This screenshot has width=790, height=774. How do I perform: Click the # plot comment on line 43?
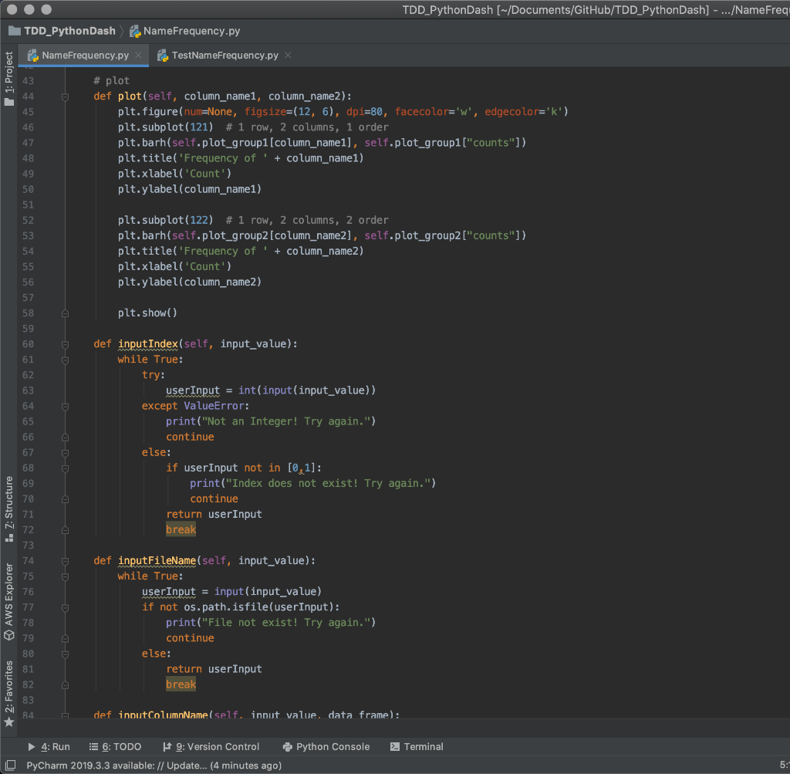[111, 80]
